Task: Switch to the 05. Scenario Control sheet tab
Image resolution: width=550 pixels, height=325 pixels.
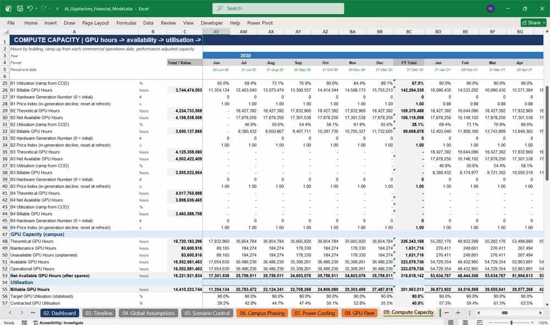Action: (207, 313)
